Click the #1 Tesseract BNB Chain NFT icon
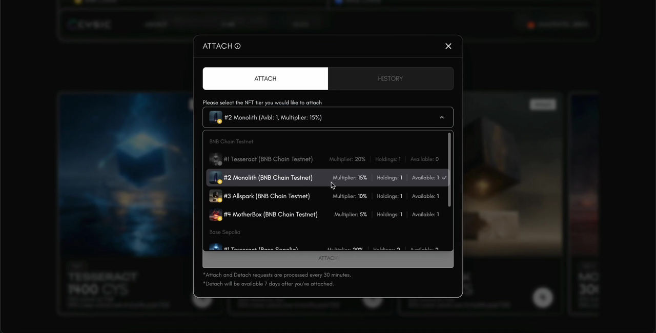 click(216, 159)
